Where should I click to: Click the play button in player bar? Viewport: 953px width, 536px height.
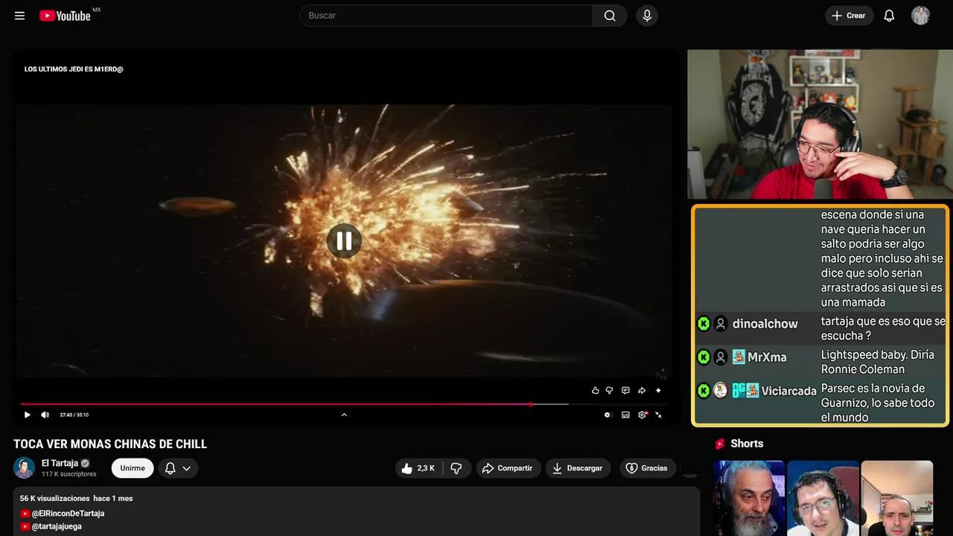(x=28, y=415)
